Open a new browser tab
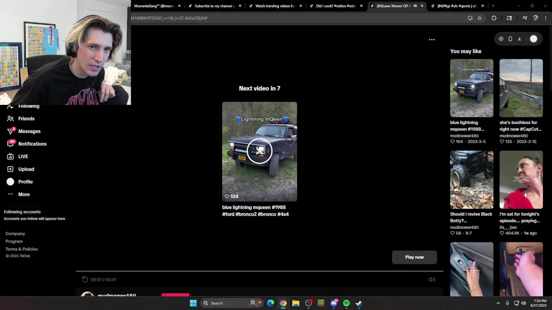The image size is (552, 310). [493, 6]
